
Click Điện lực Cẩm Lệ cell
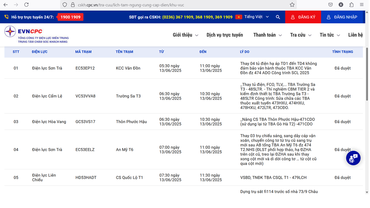(x=47, y=96)
